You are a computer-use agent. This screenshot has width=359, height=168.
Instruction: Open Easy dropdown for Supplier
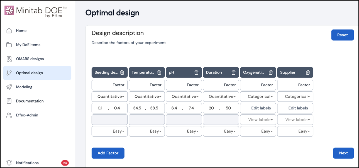(295, 131)
